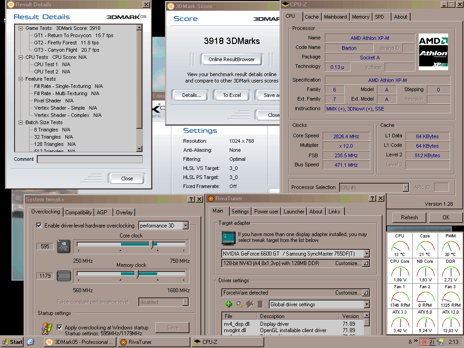Open the performance 3D dropdown
This screenshot has height=348, width=464.
click(185, 225)
